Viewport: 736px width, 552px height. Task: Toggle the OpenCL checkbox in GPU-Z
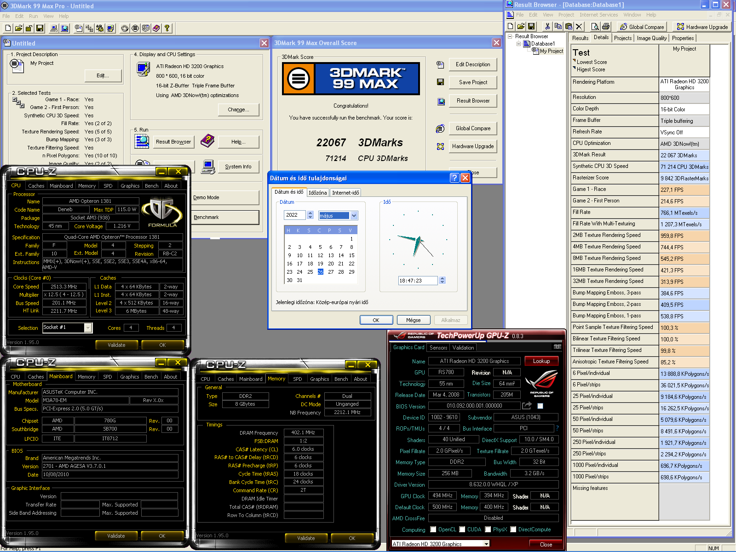coord(433,529)
